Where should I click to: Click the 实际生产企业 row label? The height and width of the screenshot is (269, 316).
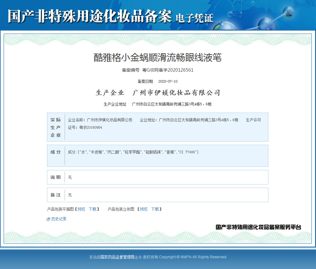coord(56,127)
